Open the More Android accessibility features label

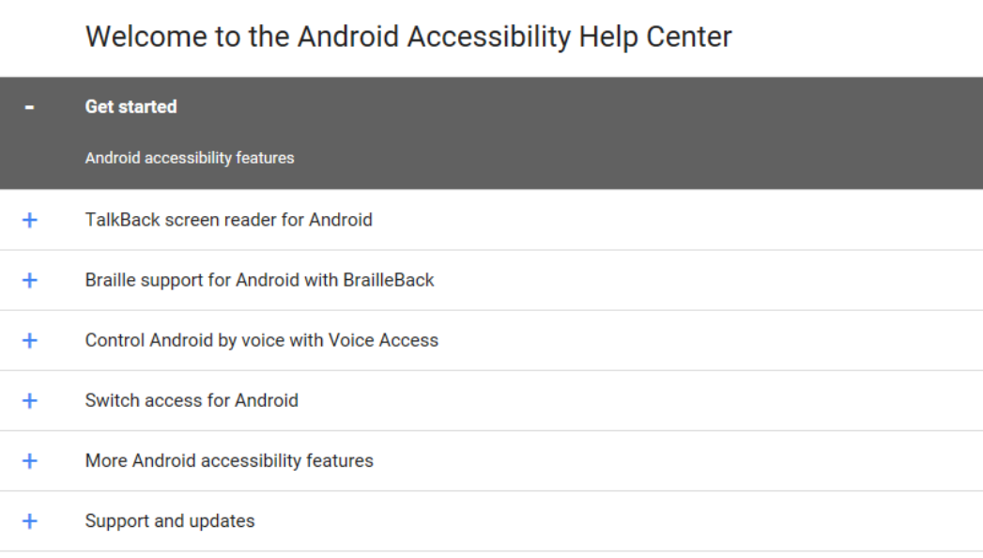[229, 461]
